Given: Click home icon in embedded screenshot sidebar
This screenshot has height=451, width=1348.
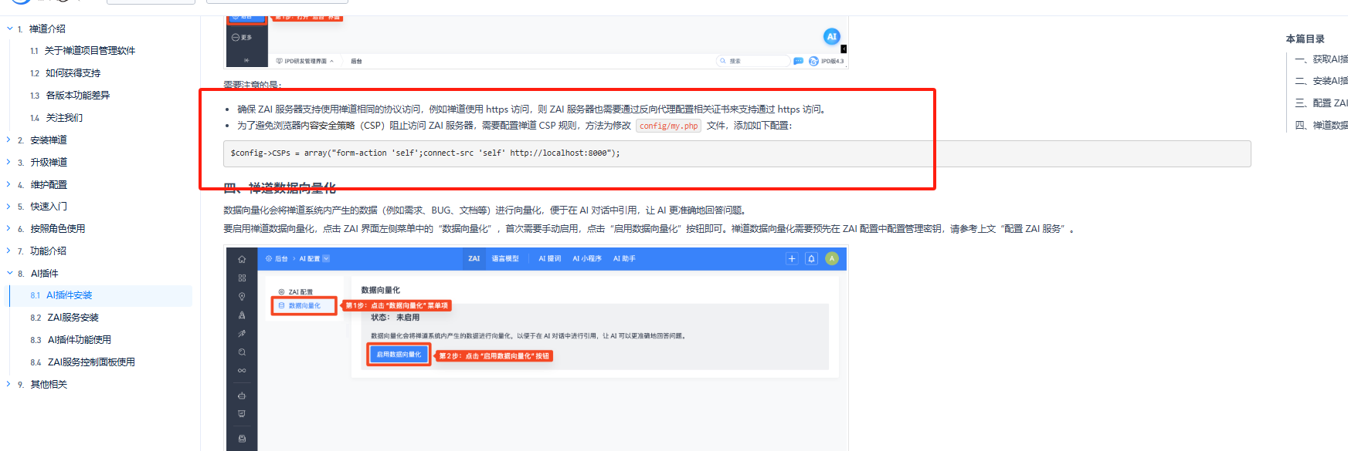Looking at the screenshot, I should pyautogui.click(x=242, y=260).
